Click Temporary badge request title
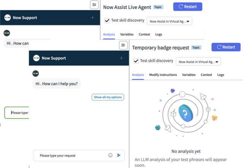Image resolution: width=243 pixels, height=168 pixels. coord(161,48)
